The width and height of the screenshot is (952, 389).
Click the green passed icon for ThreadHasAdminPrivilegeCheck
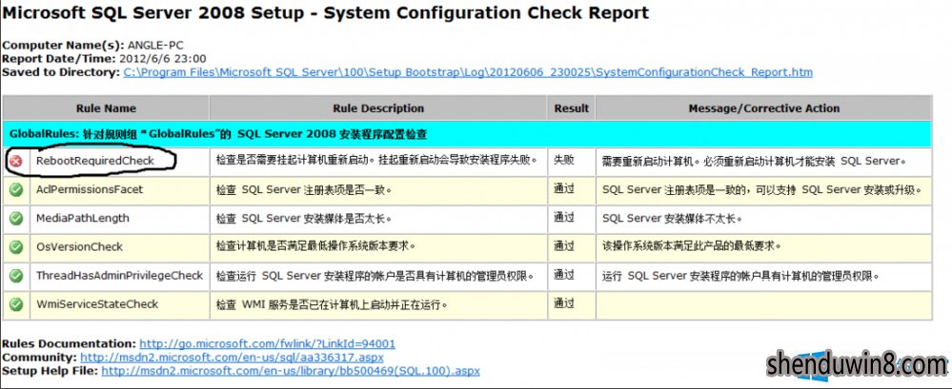(16, 276)
